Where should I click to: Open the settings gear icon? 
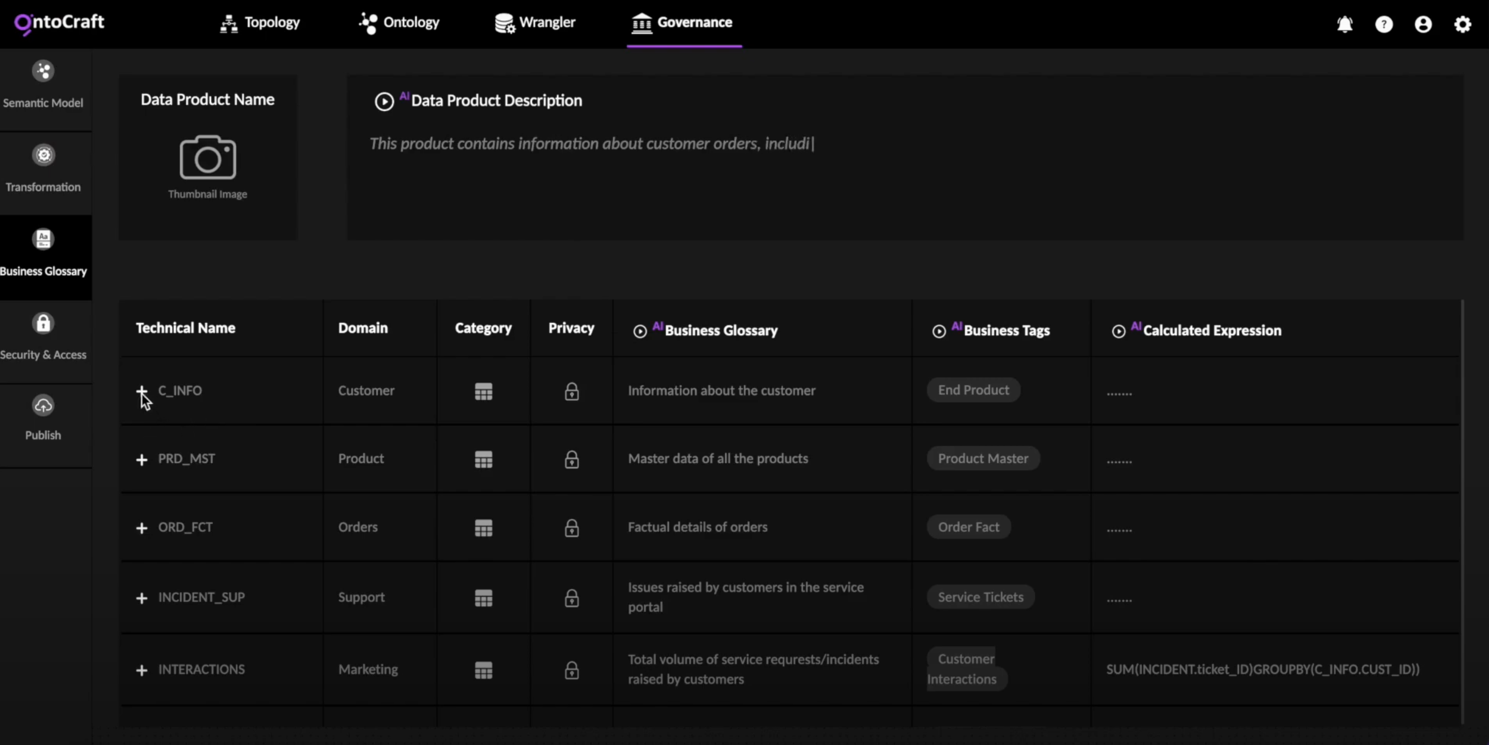coord(1462,24)
